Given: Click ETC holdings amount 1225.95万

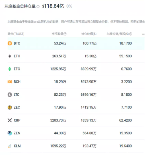Looking at the screenshot, I should pyautogui.click(x=58, y=69).
